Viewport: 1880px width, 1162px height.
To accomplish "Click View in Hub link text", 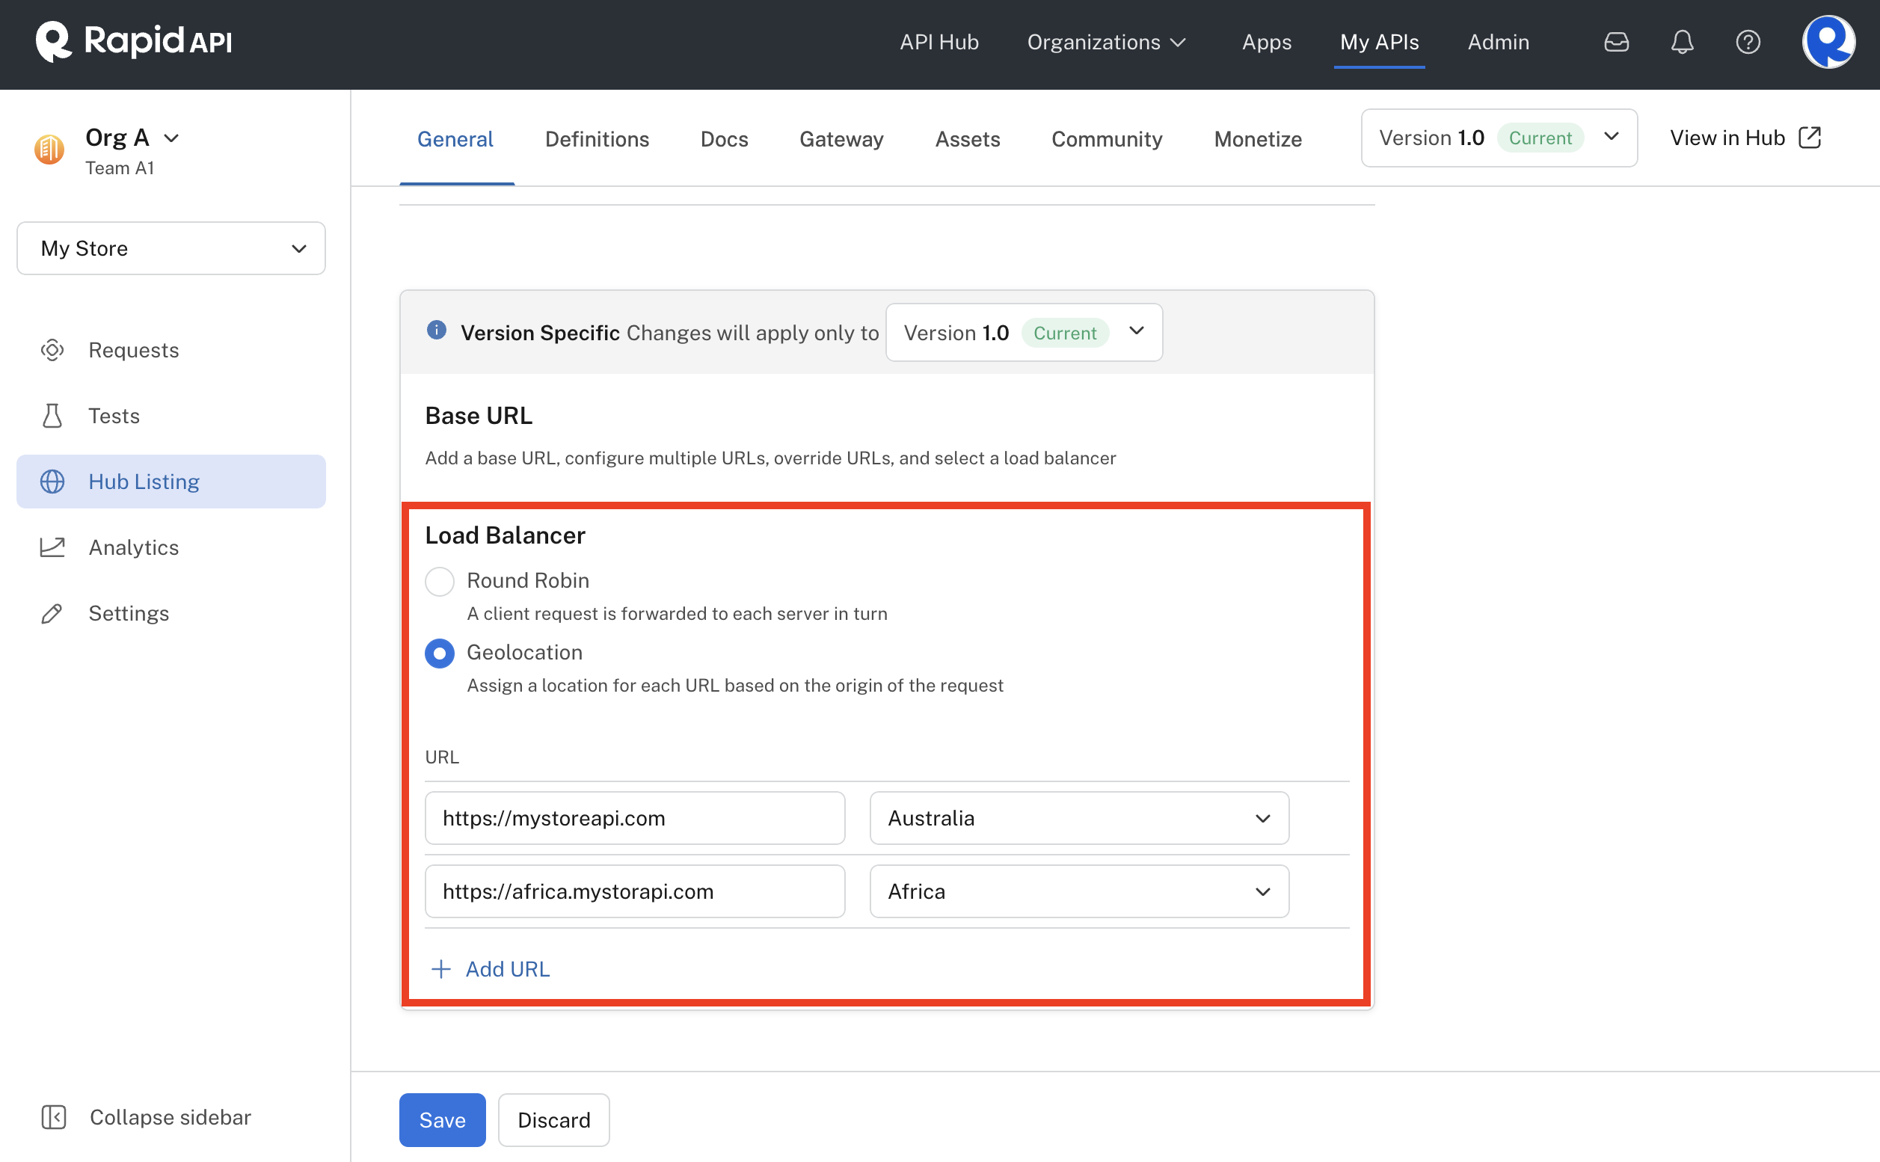I will (x=1727, y=138).
